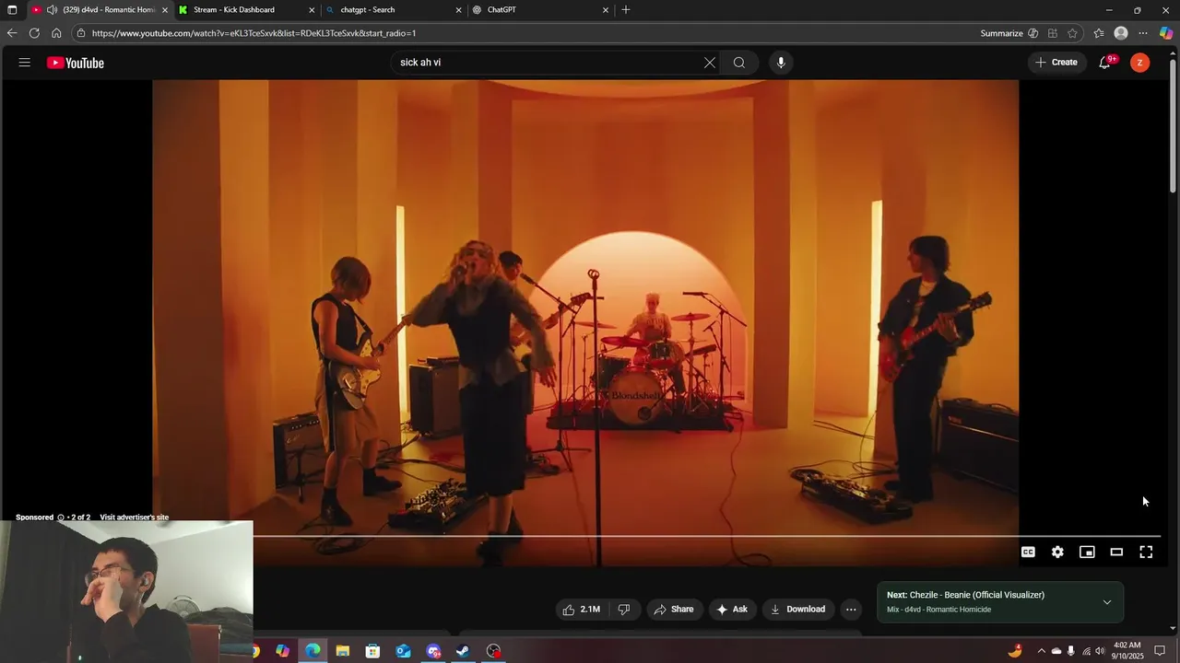
Task: Run the YouTube search magnifier button
Action: click(x=739, y=63)
